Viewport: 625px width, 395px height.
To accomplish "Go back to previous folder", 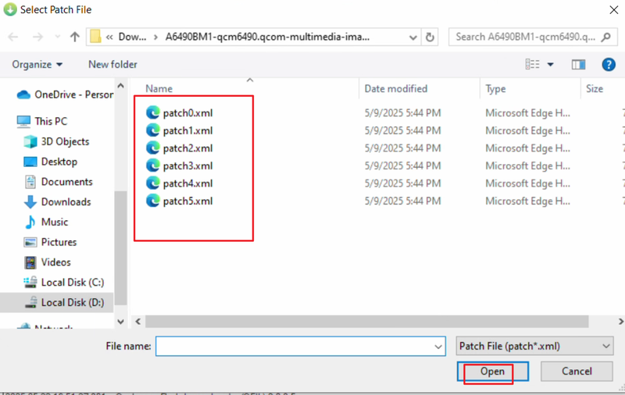I will point(13,37).
